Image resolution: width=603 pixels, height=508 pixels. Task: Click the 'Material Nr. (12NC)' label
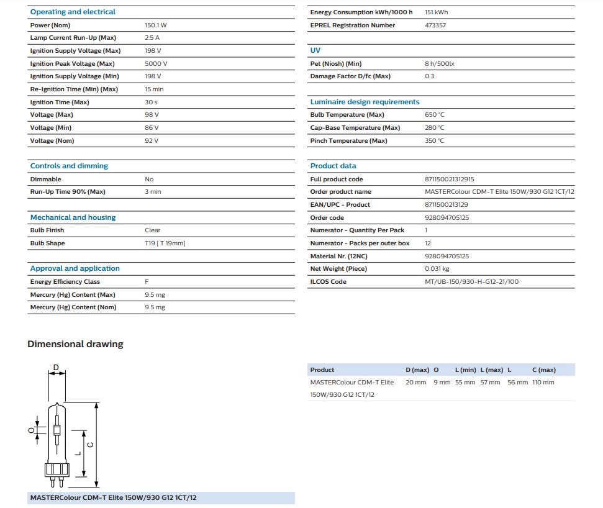pyautogui.click(x=339, y=256)
